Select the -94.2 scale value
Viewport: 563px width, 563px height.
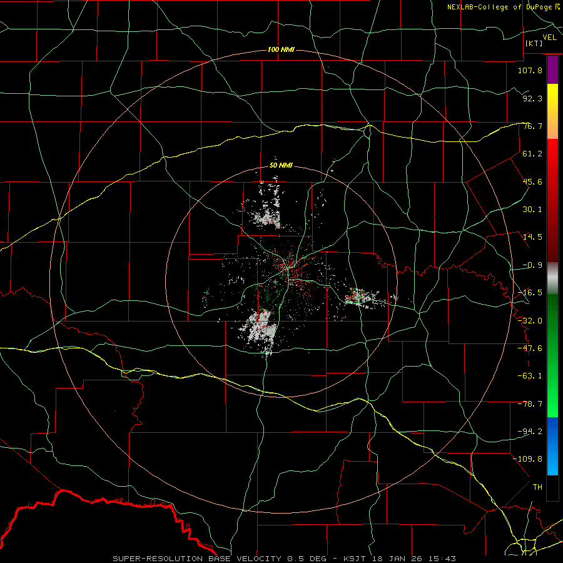[x=530, y=432]
